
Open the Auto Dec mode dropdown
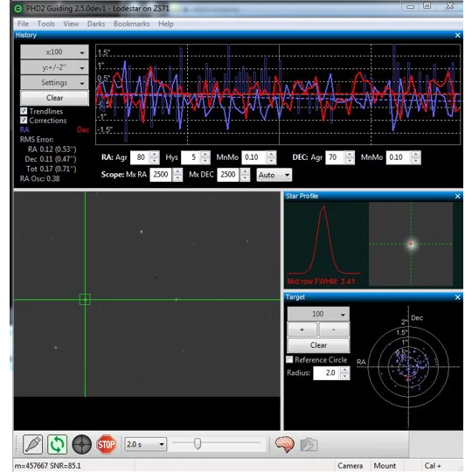pyautogui.click(x=274, y=175)
